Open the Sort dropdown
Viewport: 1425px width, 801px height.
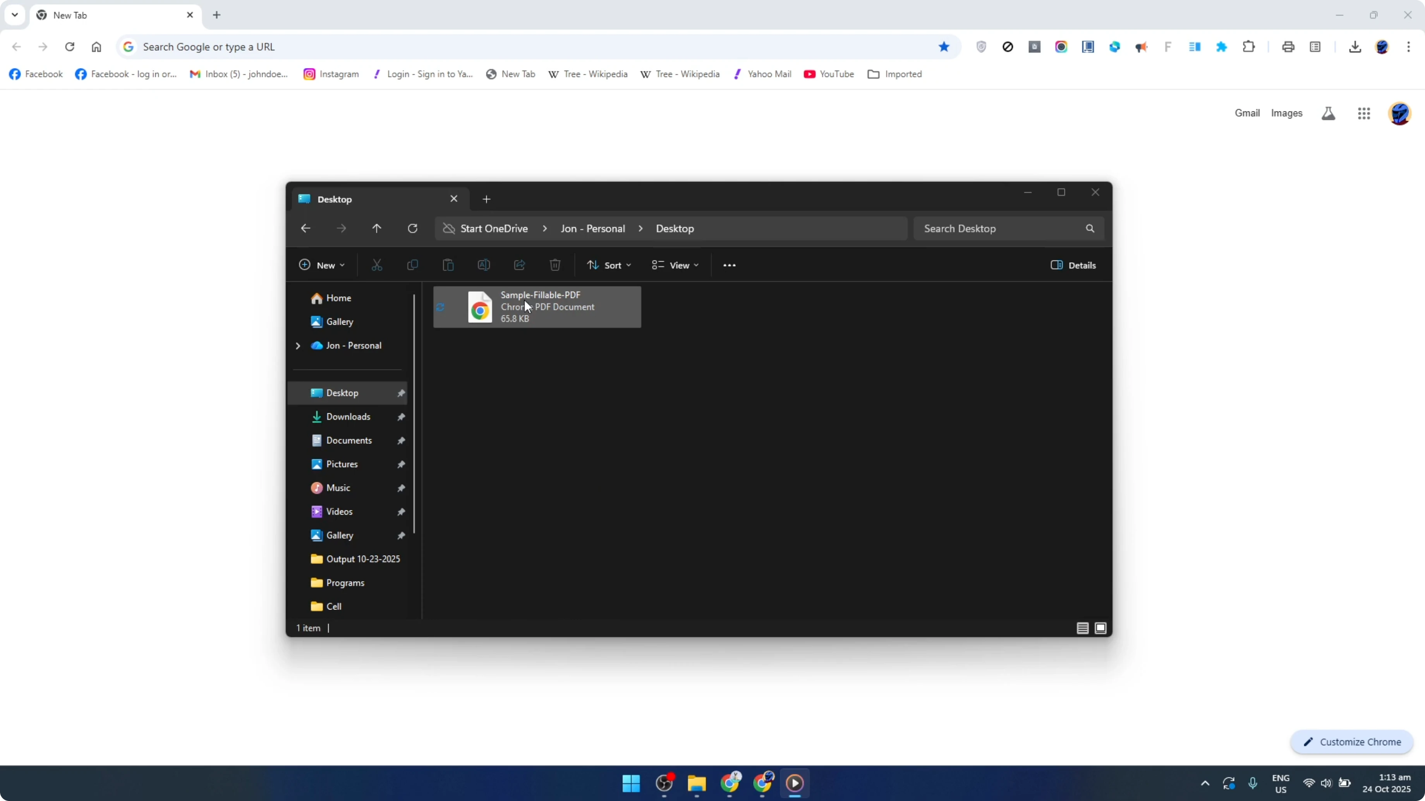coord(608,265)
